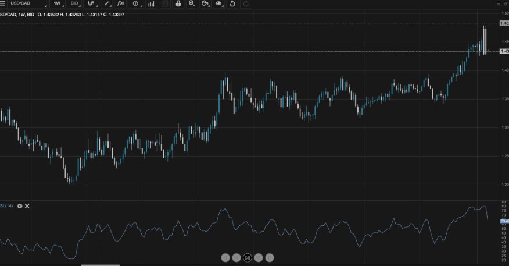Viewport: 509px width, 266px height.
Task: Open the candlestick chart type selector
Action: [x=92, y=3]
